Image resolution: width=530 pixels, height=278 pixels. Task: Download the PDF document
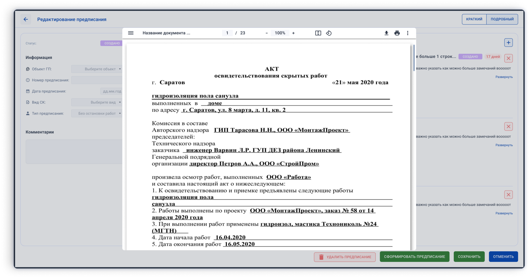pos(386,33)
